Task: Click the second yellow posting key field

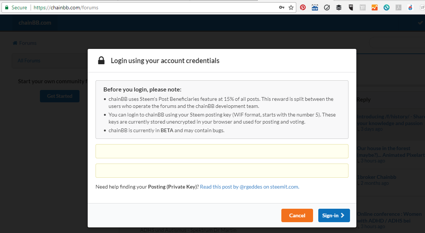Action: pos(222,171)
